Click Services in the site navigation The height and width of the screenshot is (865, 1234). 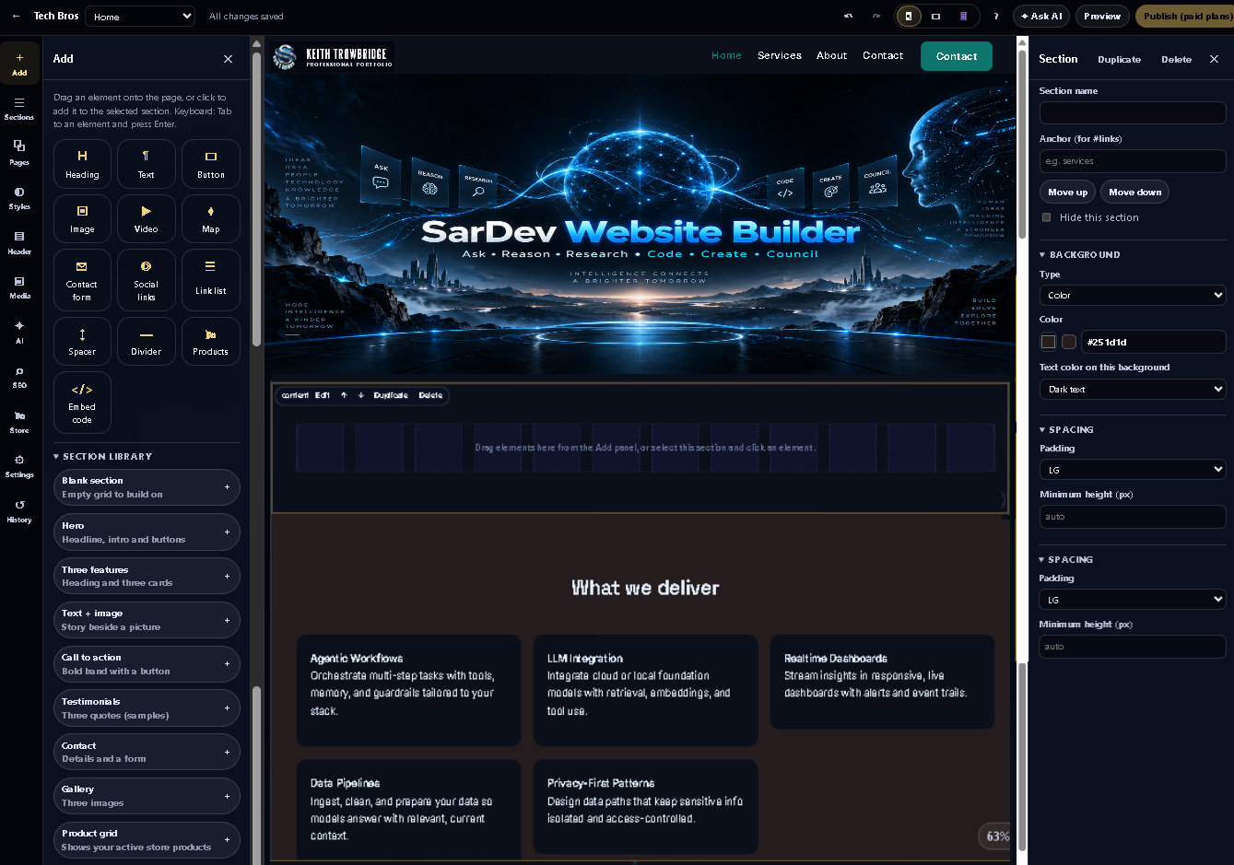[780, 55]
